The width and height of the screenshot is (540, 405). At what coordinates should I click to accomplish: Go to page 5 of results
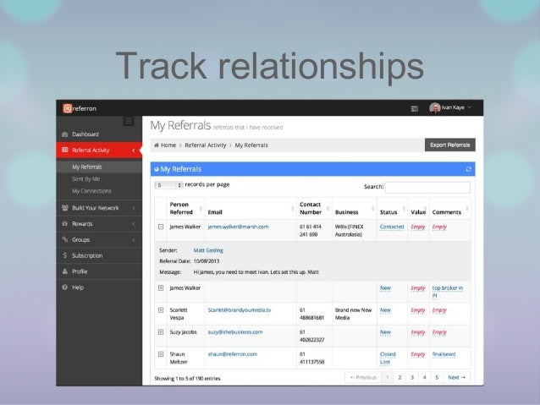437,377
